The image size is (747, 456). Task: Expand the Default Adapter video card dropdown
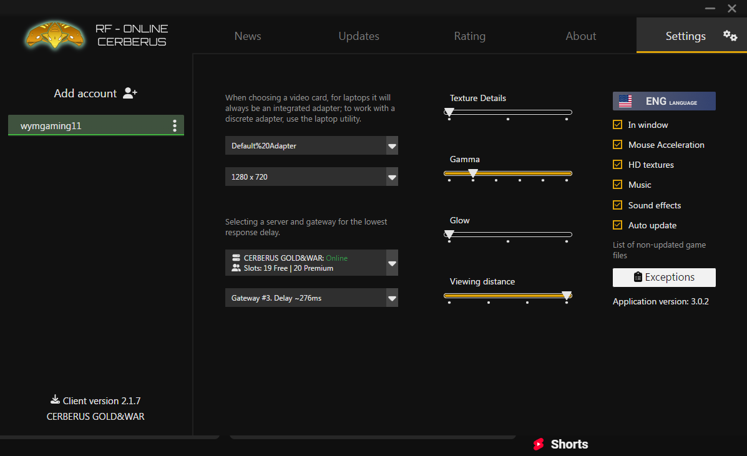point(392,146)
